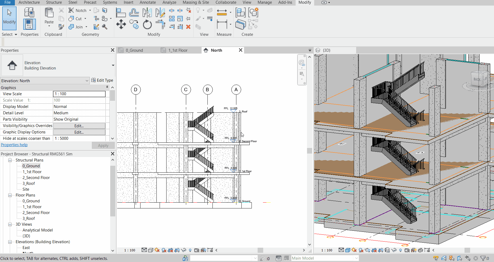The width and height of the screenshot is (494, 262).
Task: Click Visual Style icon in North view bar
Action: click(151, 250)
